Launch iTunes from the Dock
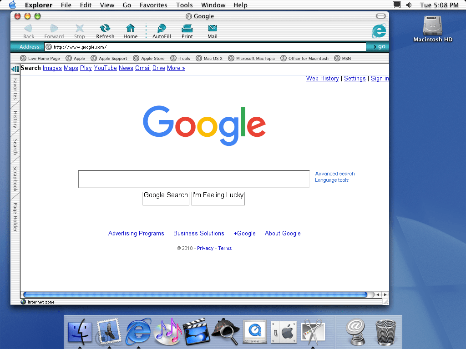The image size is (466, 349). 167,332
